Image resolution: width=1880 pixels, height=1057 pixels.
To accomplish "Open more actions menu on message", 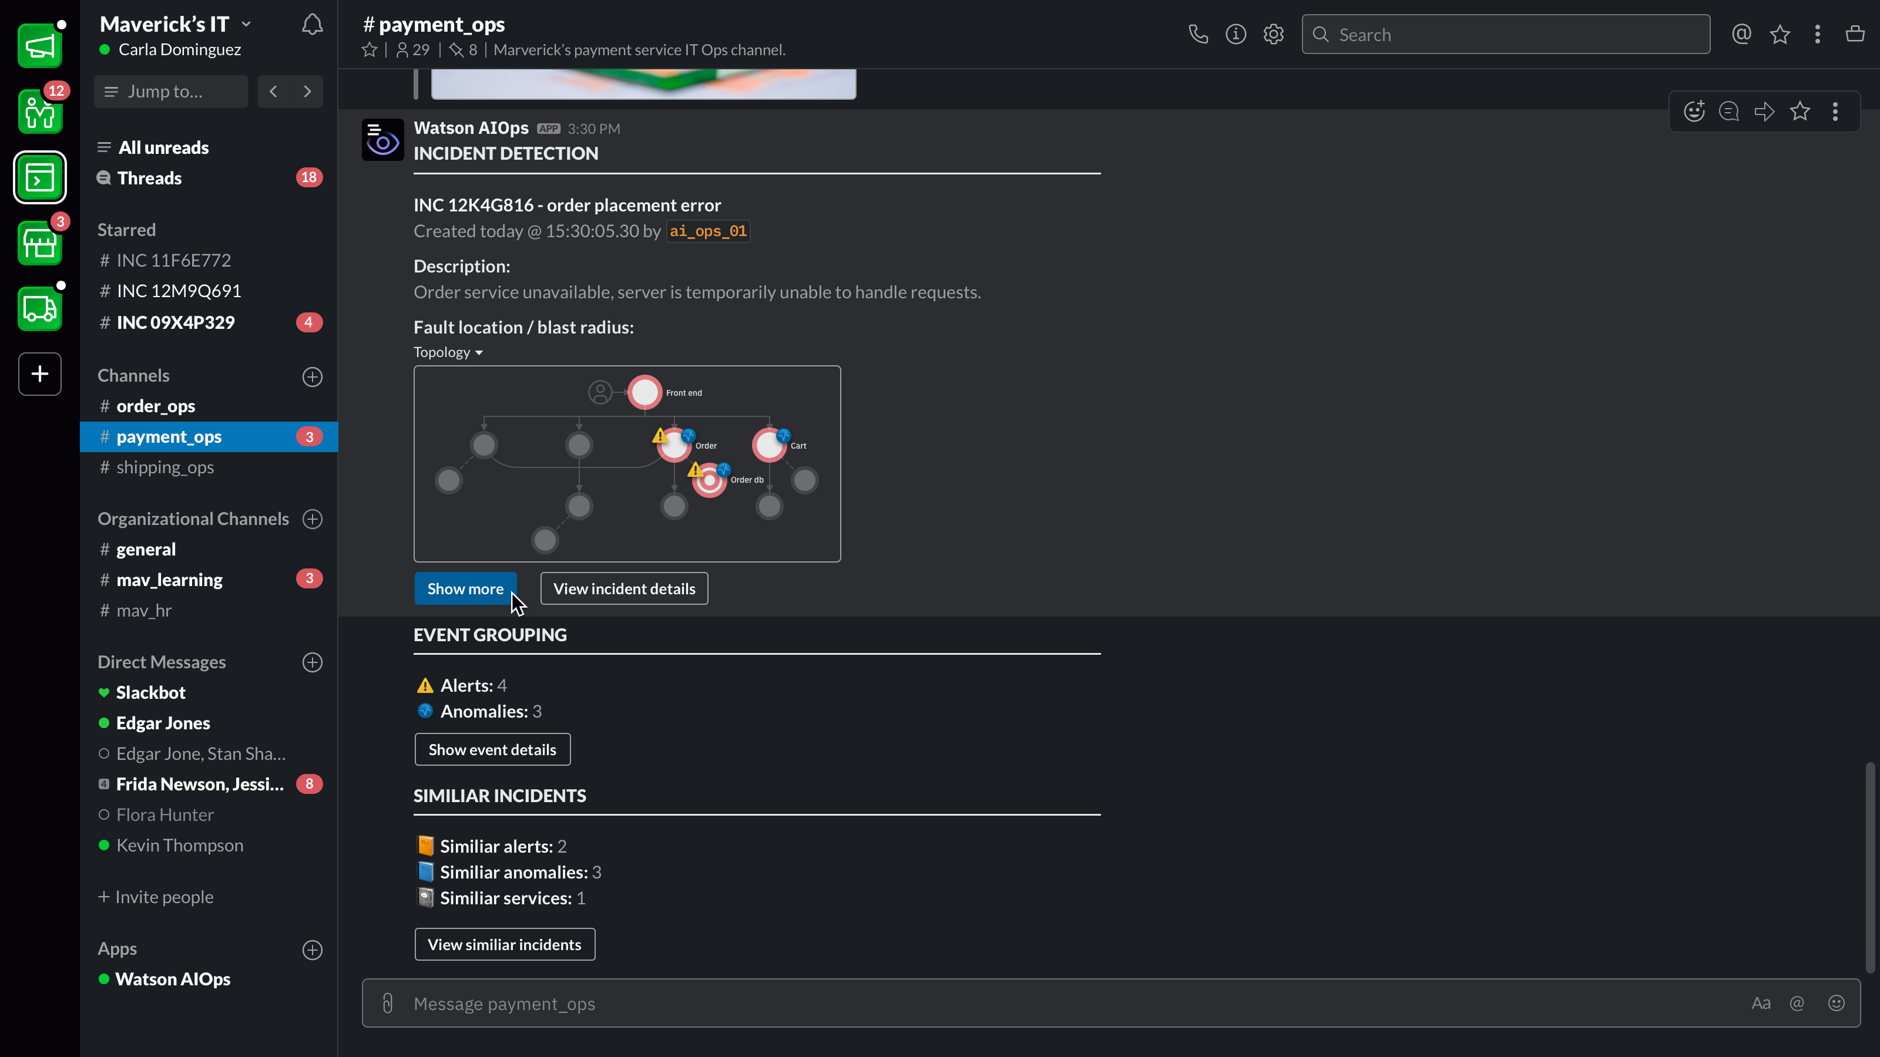I will (1835, 112).
